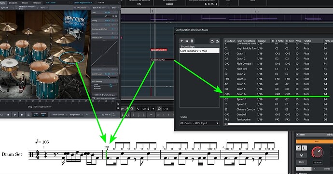Image resolution: width=333 pixels, height=174 pixels.
Task: Delete drum map using trash icon
Action: (192, 41)
